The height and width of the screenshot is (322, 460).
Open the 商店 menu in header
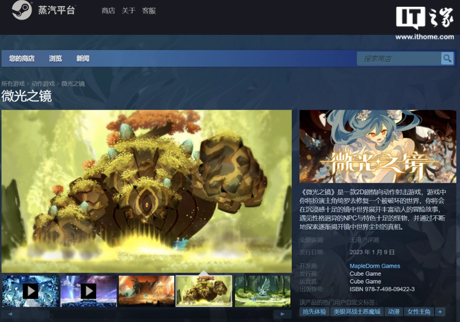(108, 11)
